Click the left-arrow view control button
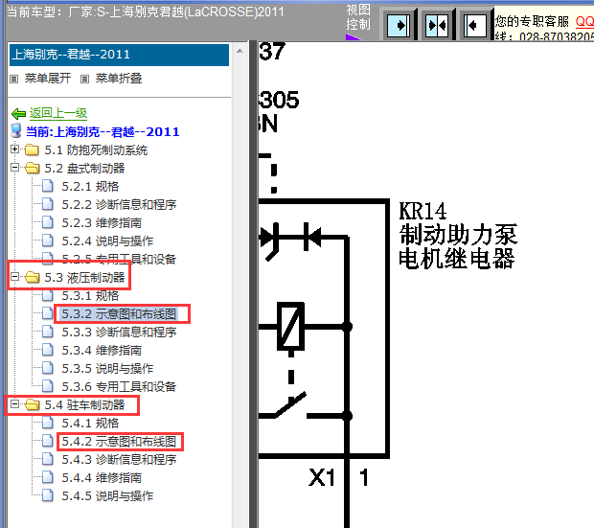Viewport: 594px width, 528px height. pyautogui.click(x=475, y=26)
